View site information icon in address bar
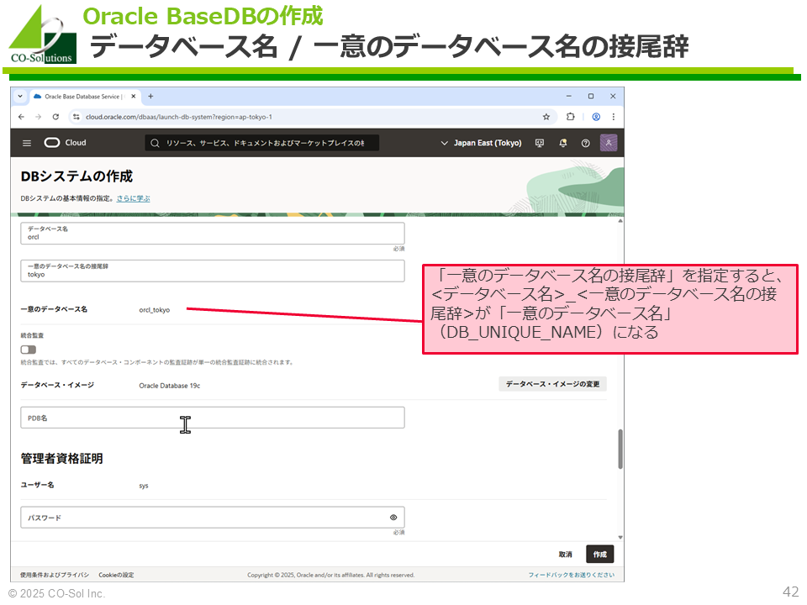Viewport: 807px width, 605px height. coord(76,117)
